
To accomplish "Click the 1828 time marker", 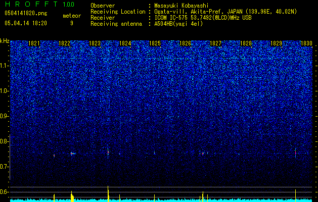I will tap(246, 43).
